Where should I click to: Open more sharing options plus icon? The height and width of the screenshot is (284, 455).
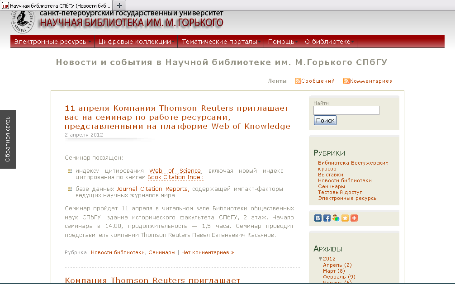pos(354,218)
